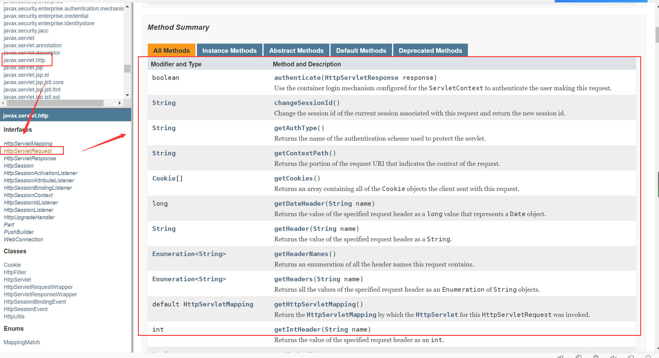
Task: Click the package list scroll-right arrow
Action: [120, 103]
